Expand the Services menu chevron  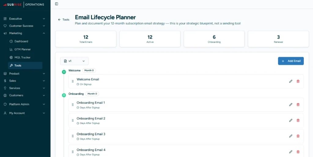point(44,88)
